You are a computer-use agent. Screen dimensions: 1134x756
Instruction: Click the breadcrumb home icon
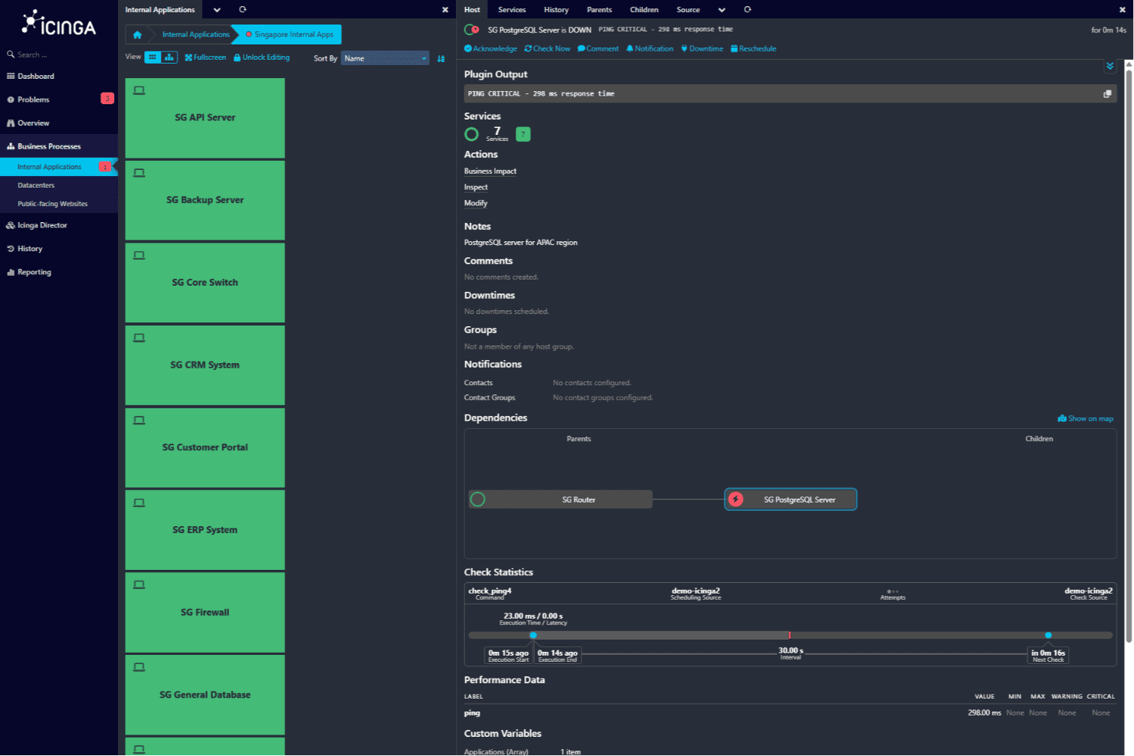(x=137, y=34)
